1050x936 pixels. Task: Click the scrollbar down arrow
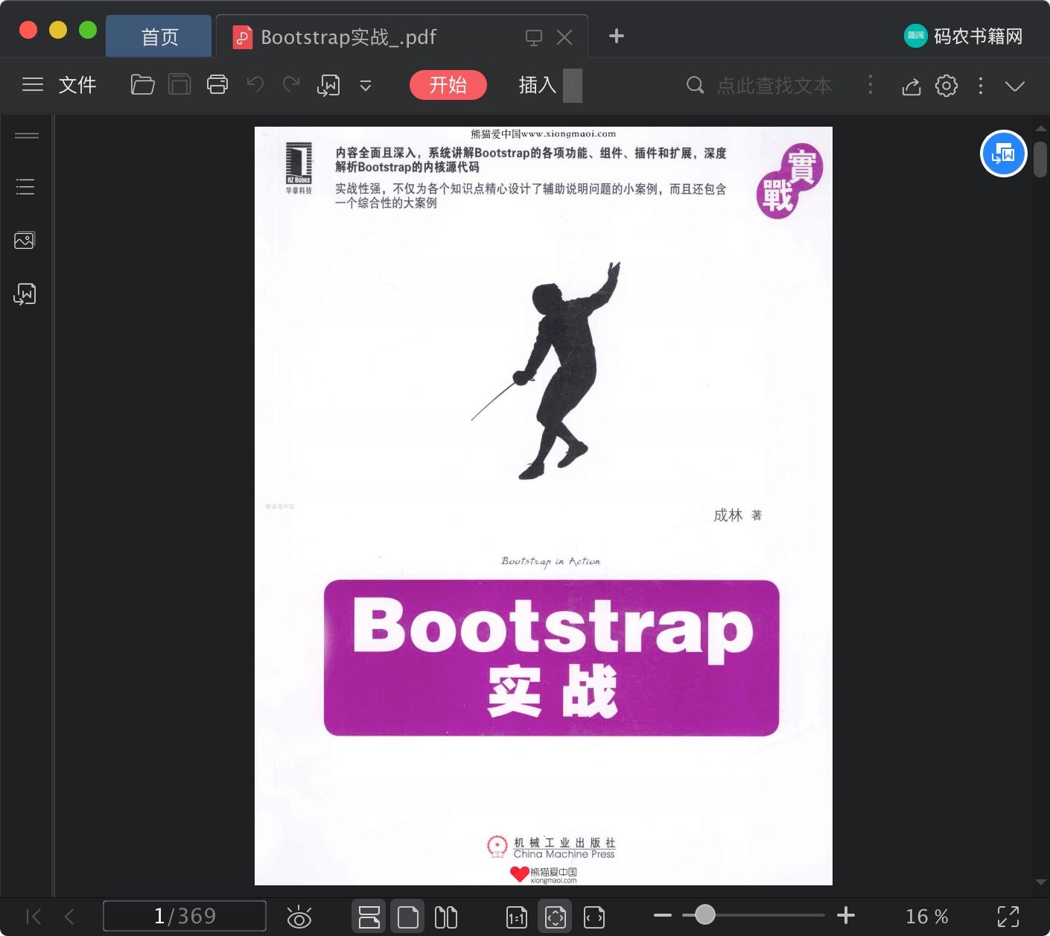coord(1040,882)
